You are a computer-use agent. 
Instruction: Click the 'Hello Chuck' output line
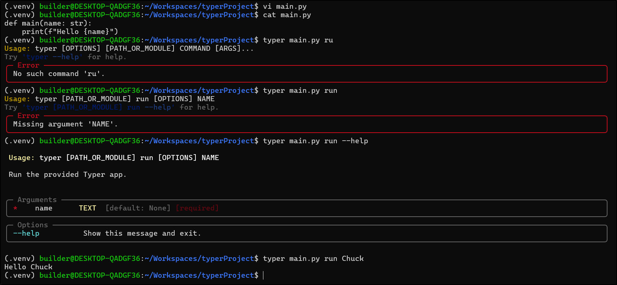pos(28,267)
